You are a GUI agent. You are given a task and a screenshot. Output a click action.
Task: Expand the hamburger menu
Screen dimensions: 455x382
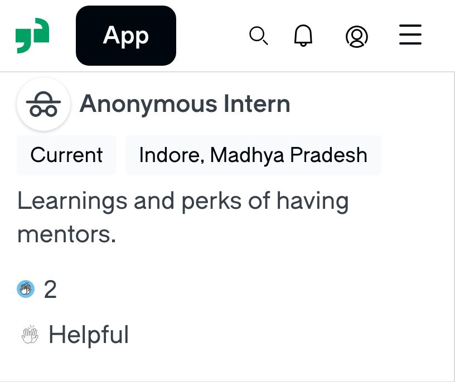[410, 35]
